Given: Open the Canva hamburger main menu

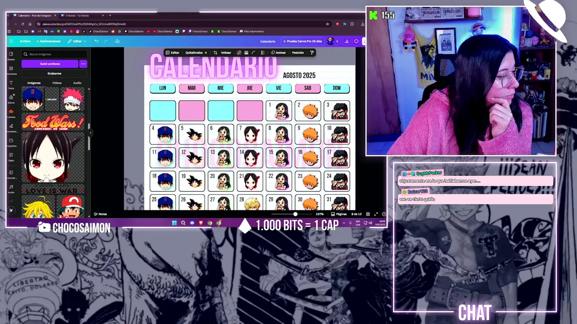Looking at the screenshot, I should coord(11,41).
